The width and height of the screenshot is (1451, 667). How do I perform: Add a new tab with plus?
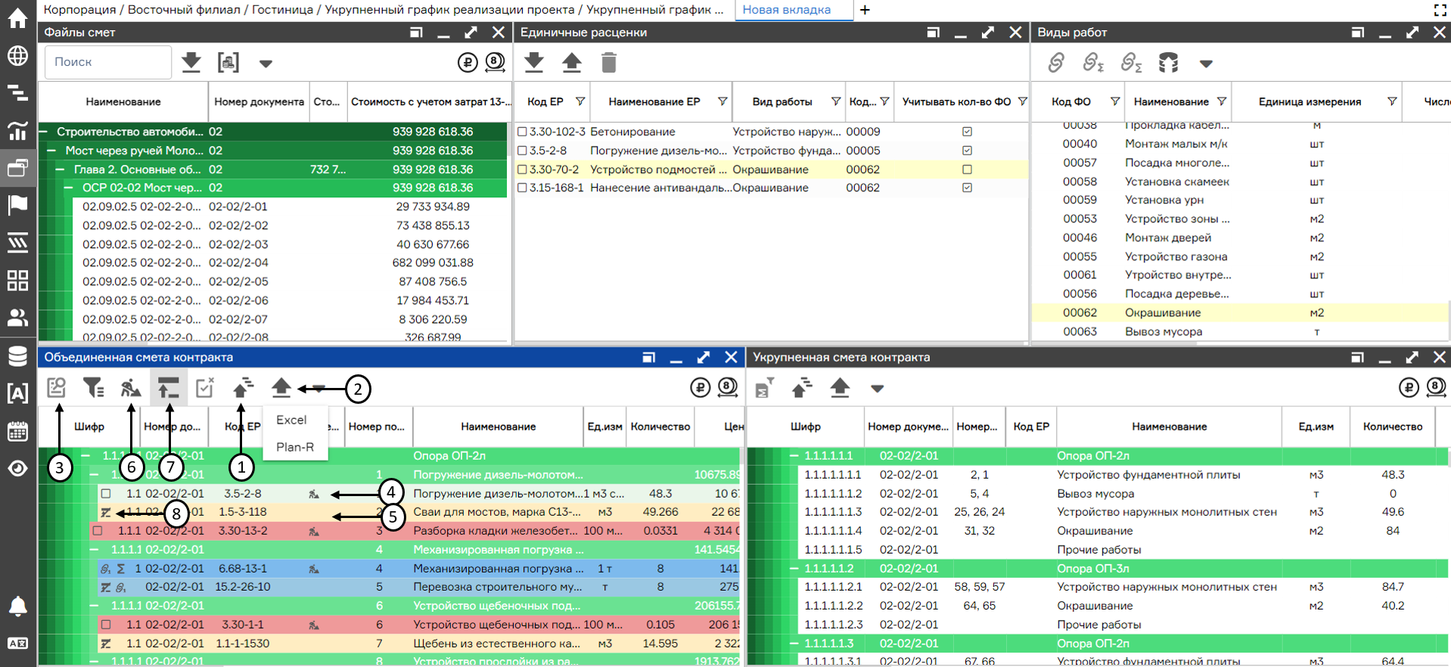coord(865,10)
